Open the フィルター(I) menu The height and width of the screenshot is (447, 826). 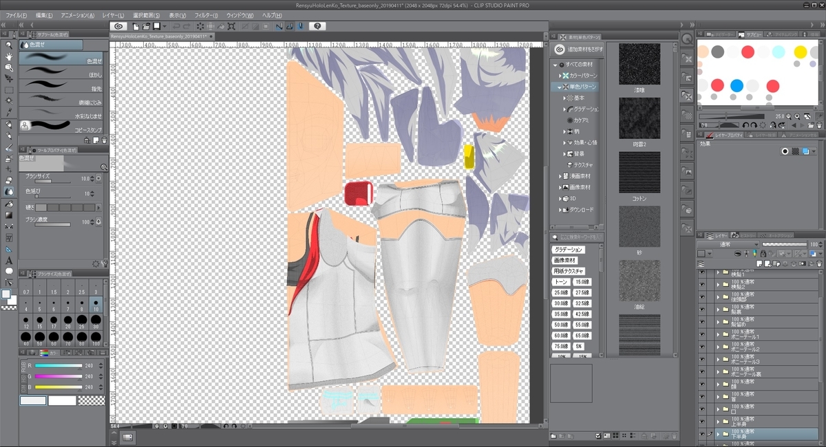click(206, 15)
